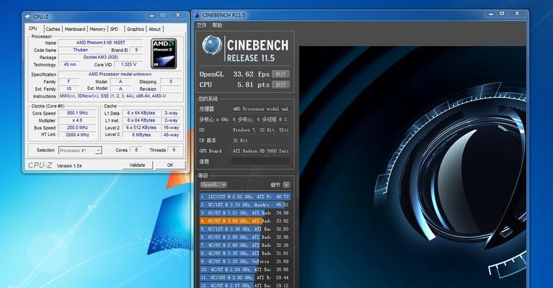The width and height of the screenshot is (553, 288).
Task: Select highlighted row 4 6C/6T @ 3.60 GHz
Action: tap(244, 221)
